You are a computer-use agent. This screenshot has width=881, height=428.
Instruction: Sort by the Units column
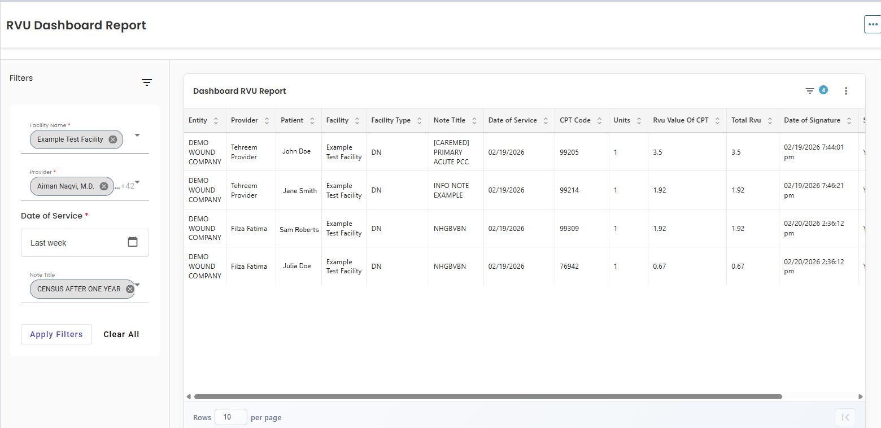(x=639, y=120)
